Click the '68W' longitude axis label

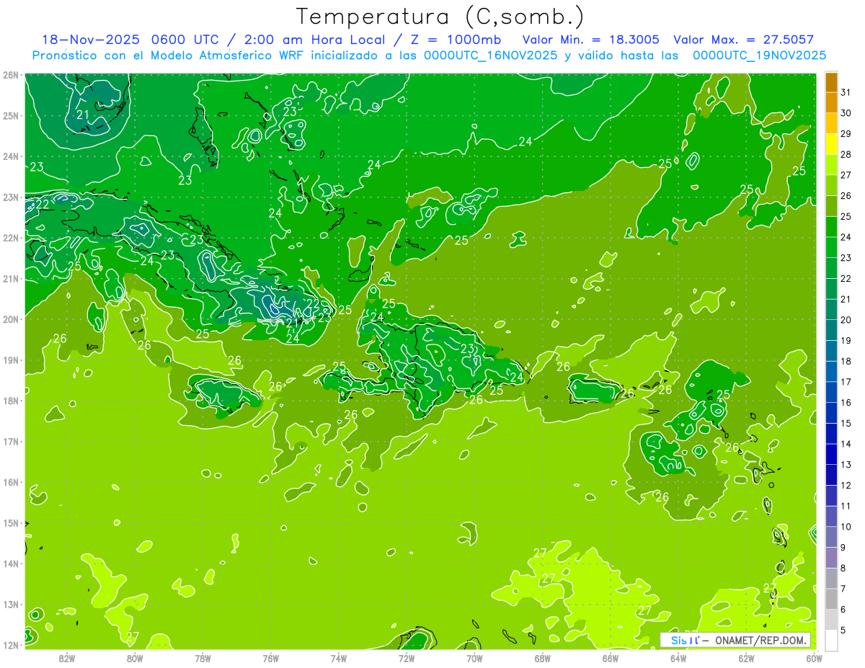(542, 659)
